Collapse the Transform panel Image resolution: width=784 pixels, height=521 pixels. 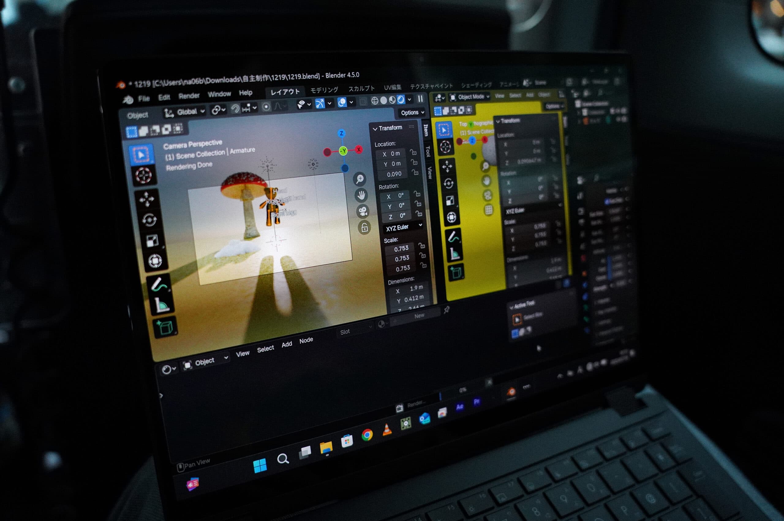click(375, 129)
